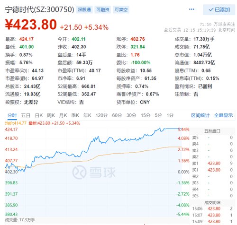Open the three-dot more options menu
Viewport: 237px width, 225px height.
[x=191, y=9]
